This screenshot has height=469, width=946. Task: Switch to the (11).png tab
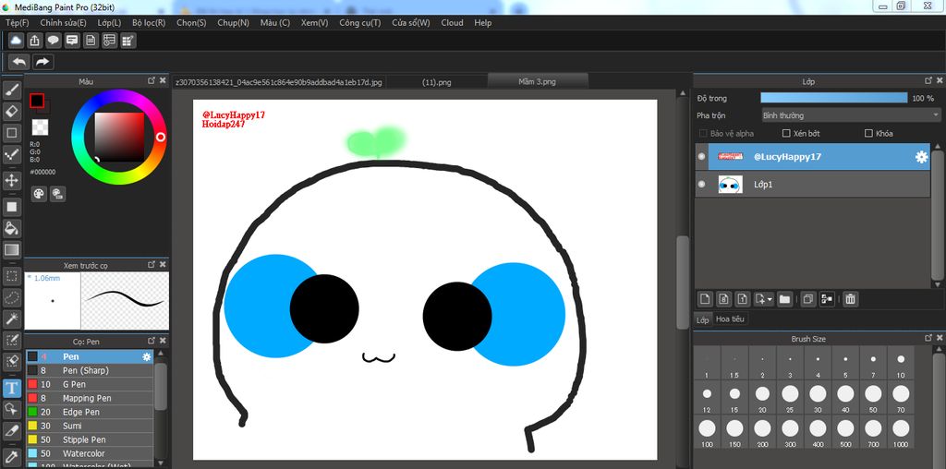pos(436,82)
